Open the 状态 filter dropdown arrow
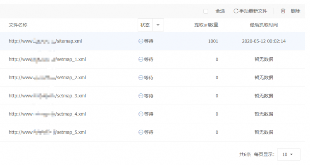This screenshot has height=165, width=310. [x=158, y=25]
